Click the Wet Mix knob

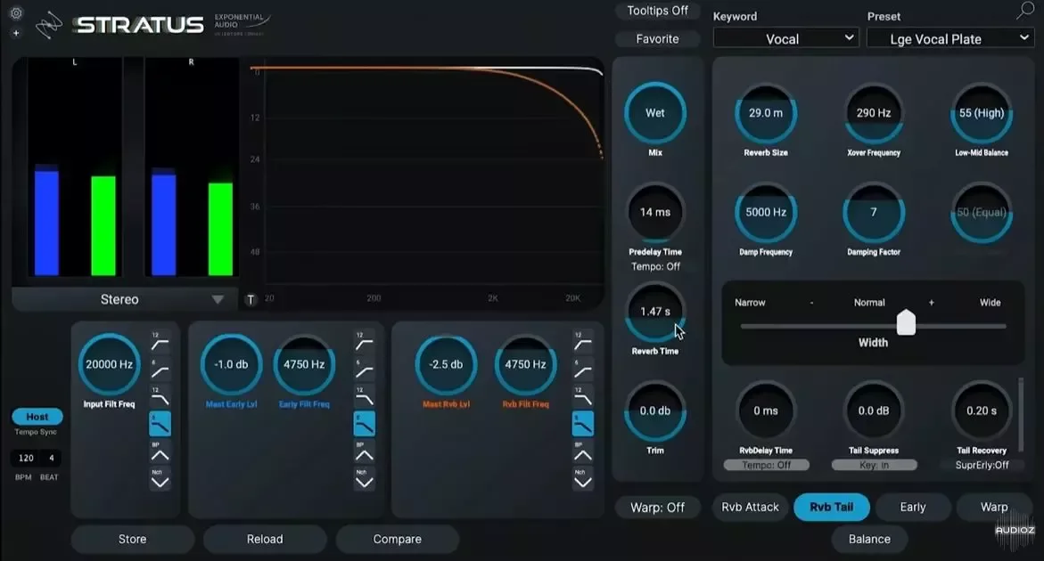tap(655, 113)
